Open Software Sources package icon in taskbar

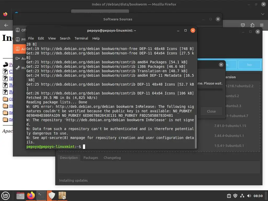pyautogui.click(x=62, y=196)
